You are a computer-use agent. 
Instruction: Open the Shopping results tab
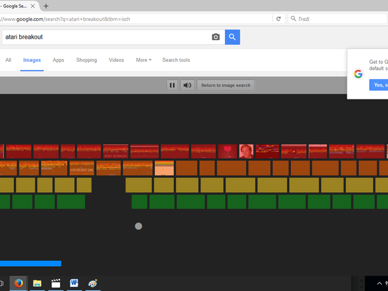tap(87, 60)
